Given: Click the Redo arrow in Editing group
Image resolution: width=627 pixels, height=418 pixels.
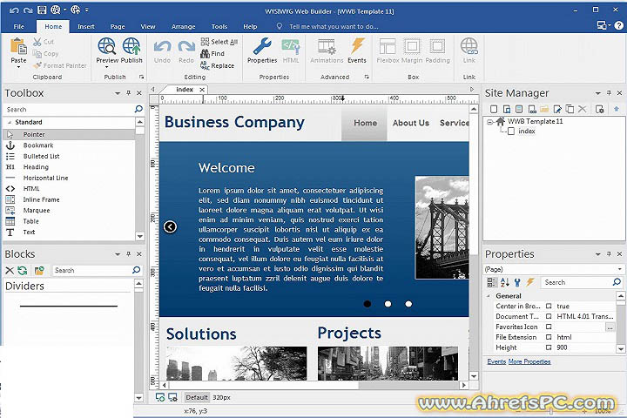Looking at the screenshot, I should (186, 47).
